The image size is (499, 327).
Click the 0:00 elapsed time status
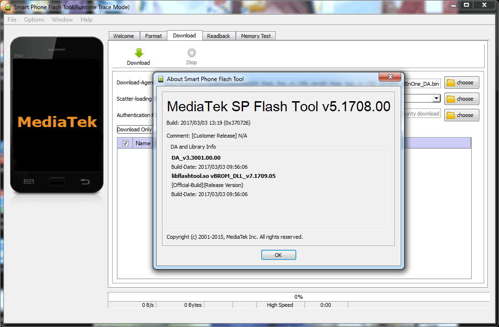(325, 305)
